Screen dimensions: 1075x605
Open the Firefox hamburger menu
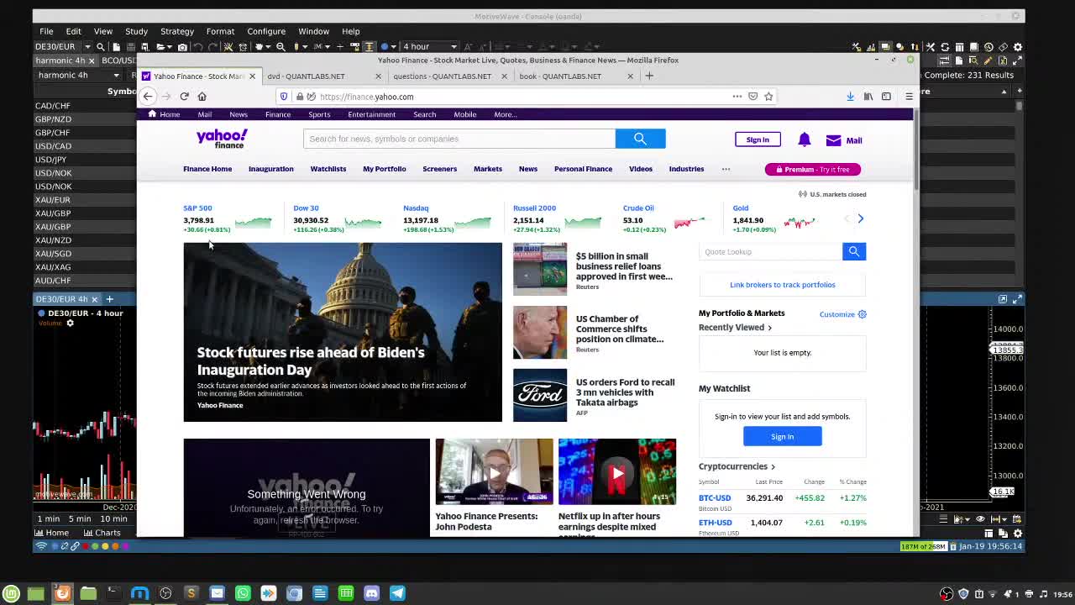tap(909, 97)
